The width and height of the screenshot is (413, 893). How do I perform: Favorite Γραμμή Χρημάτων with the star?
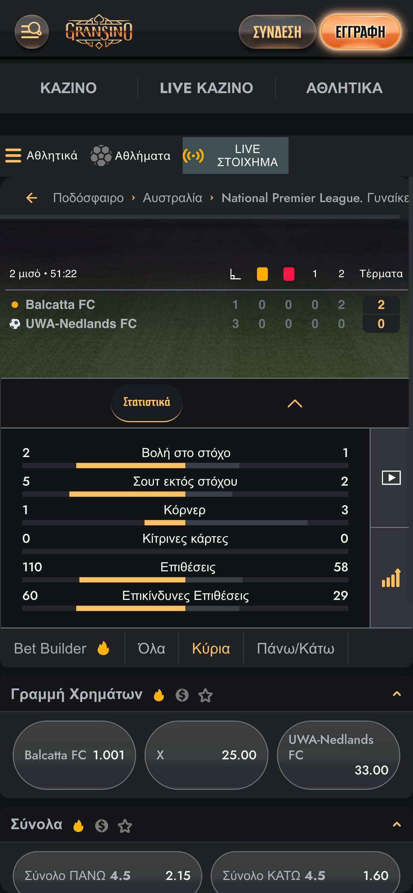pyautogui.click(x=205, y=695)
